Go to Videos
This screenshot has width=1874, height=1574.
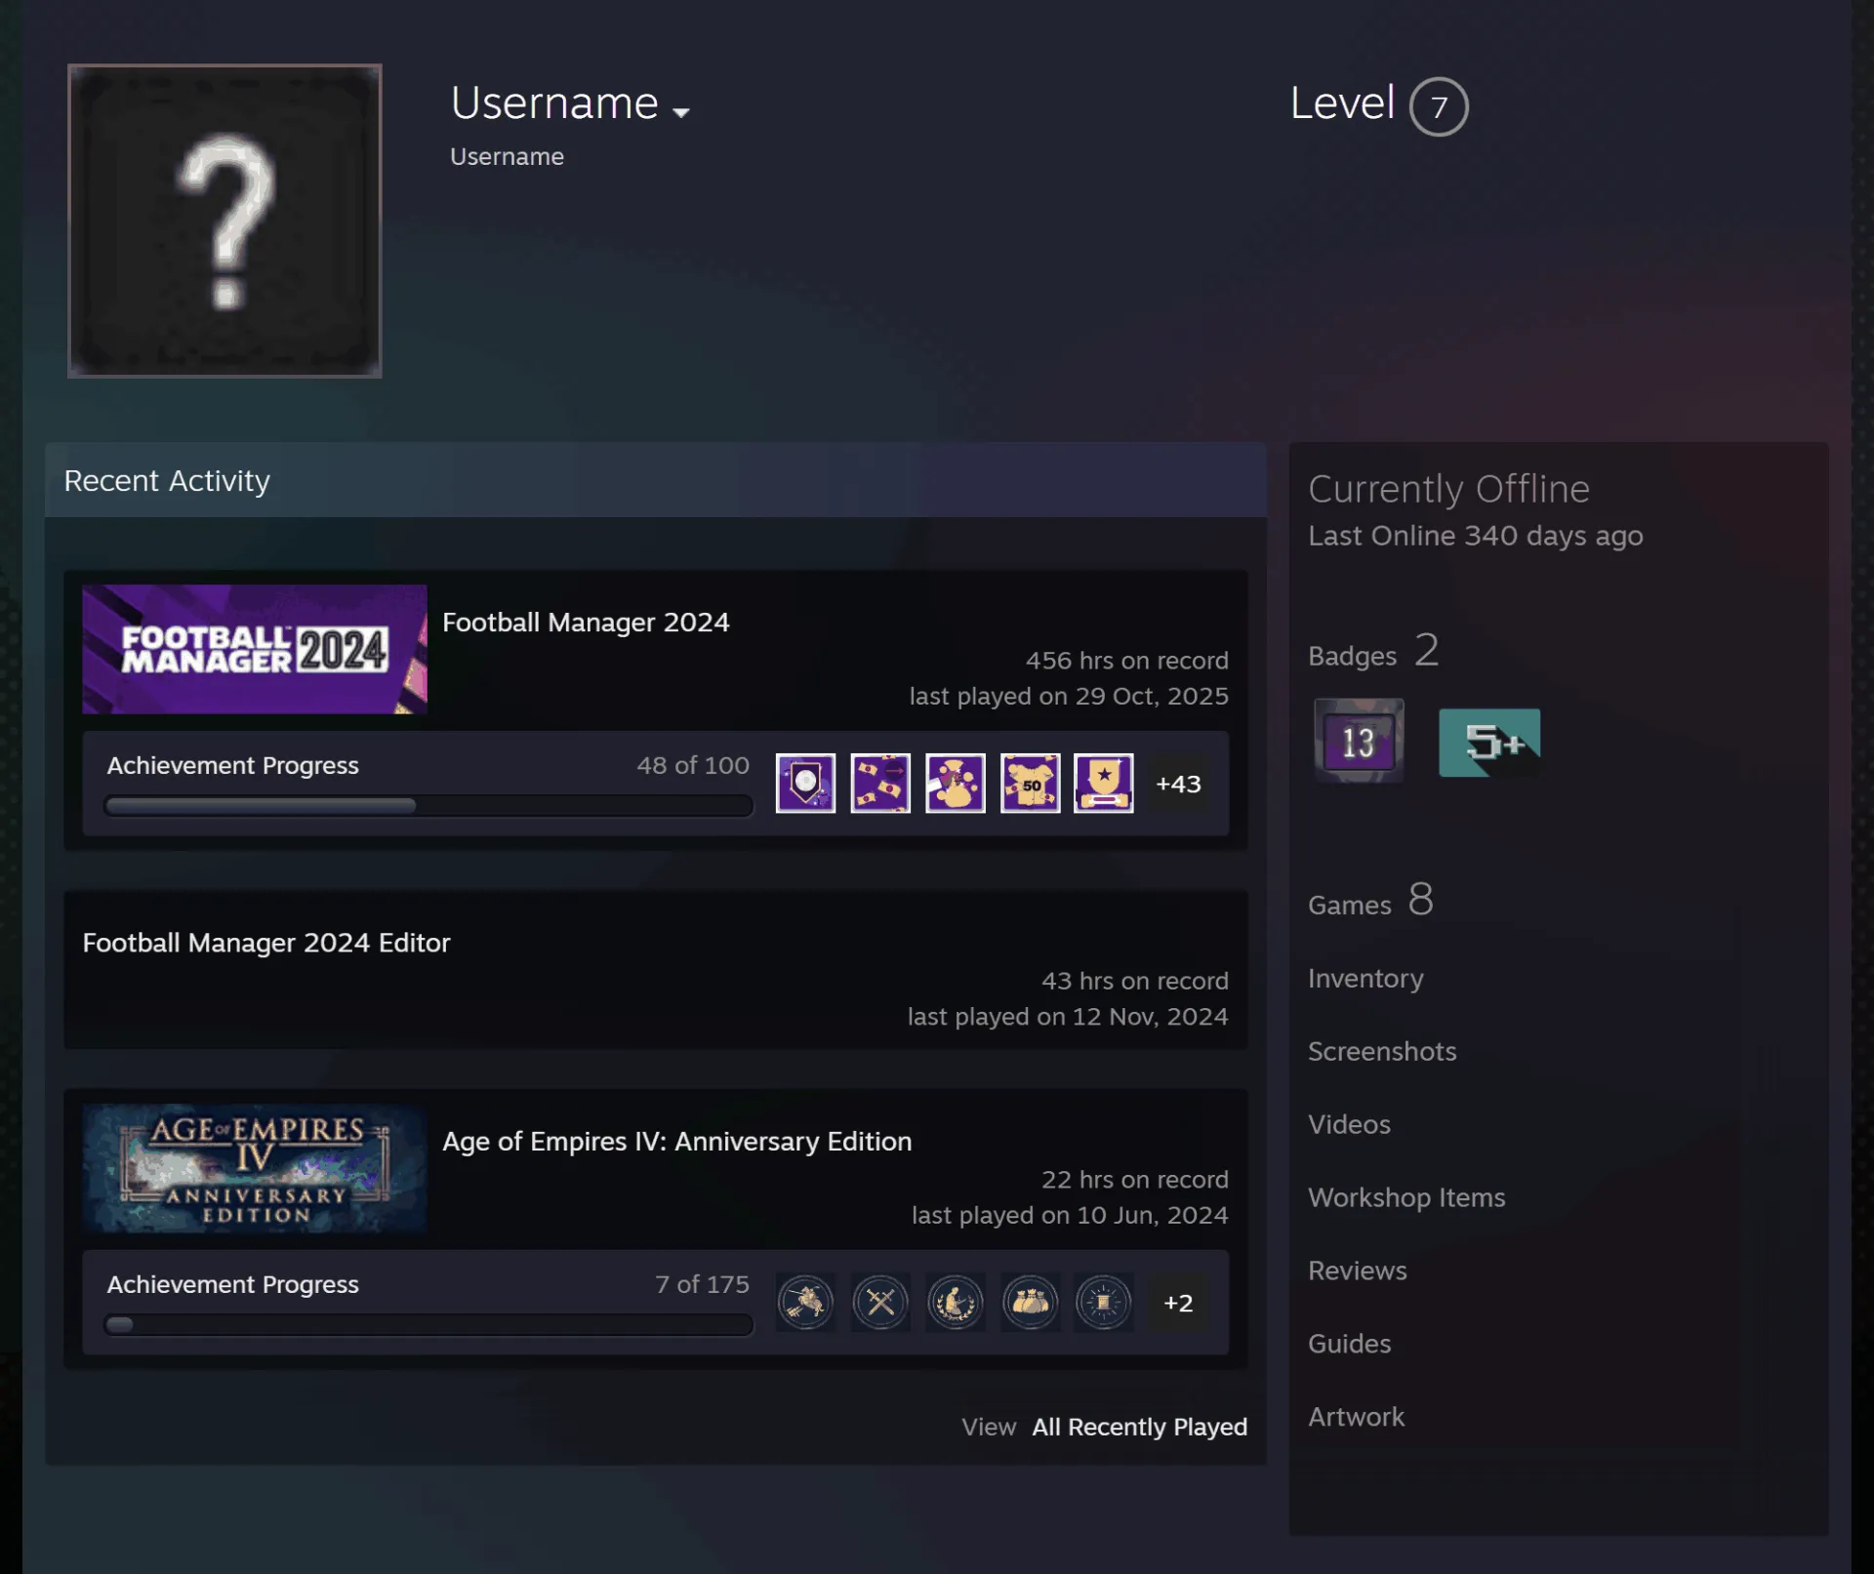click(1349, 1125)
